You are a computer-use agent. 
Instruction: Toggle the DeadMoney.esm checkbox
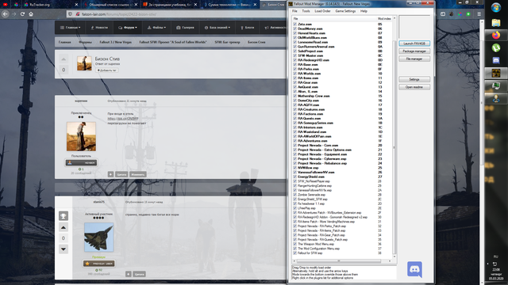294,28
